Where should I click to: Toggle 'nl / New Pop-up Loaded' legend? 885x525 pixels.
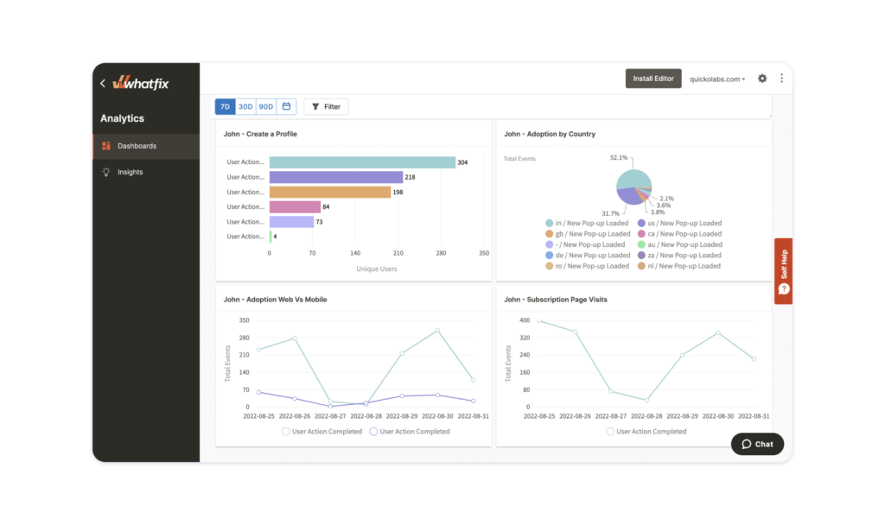(679, 266)
